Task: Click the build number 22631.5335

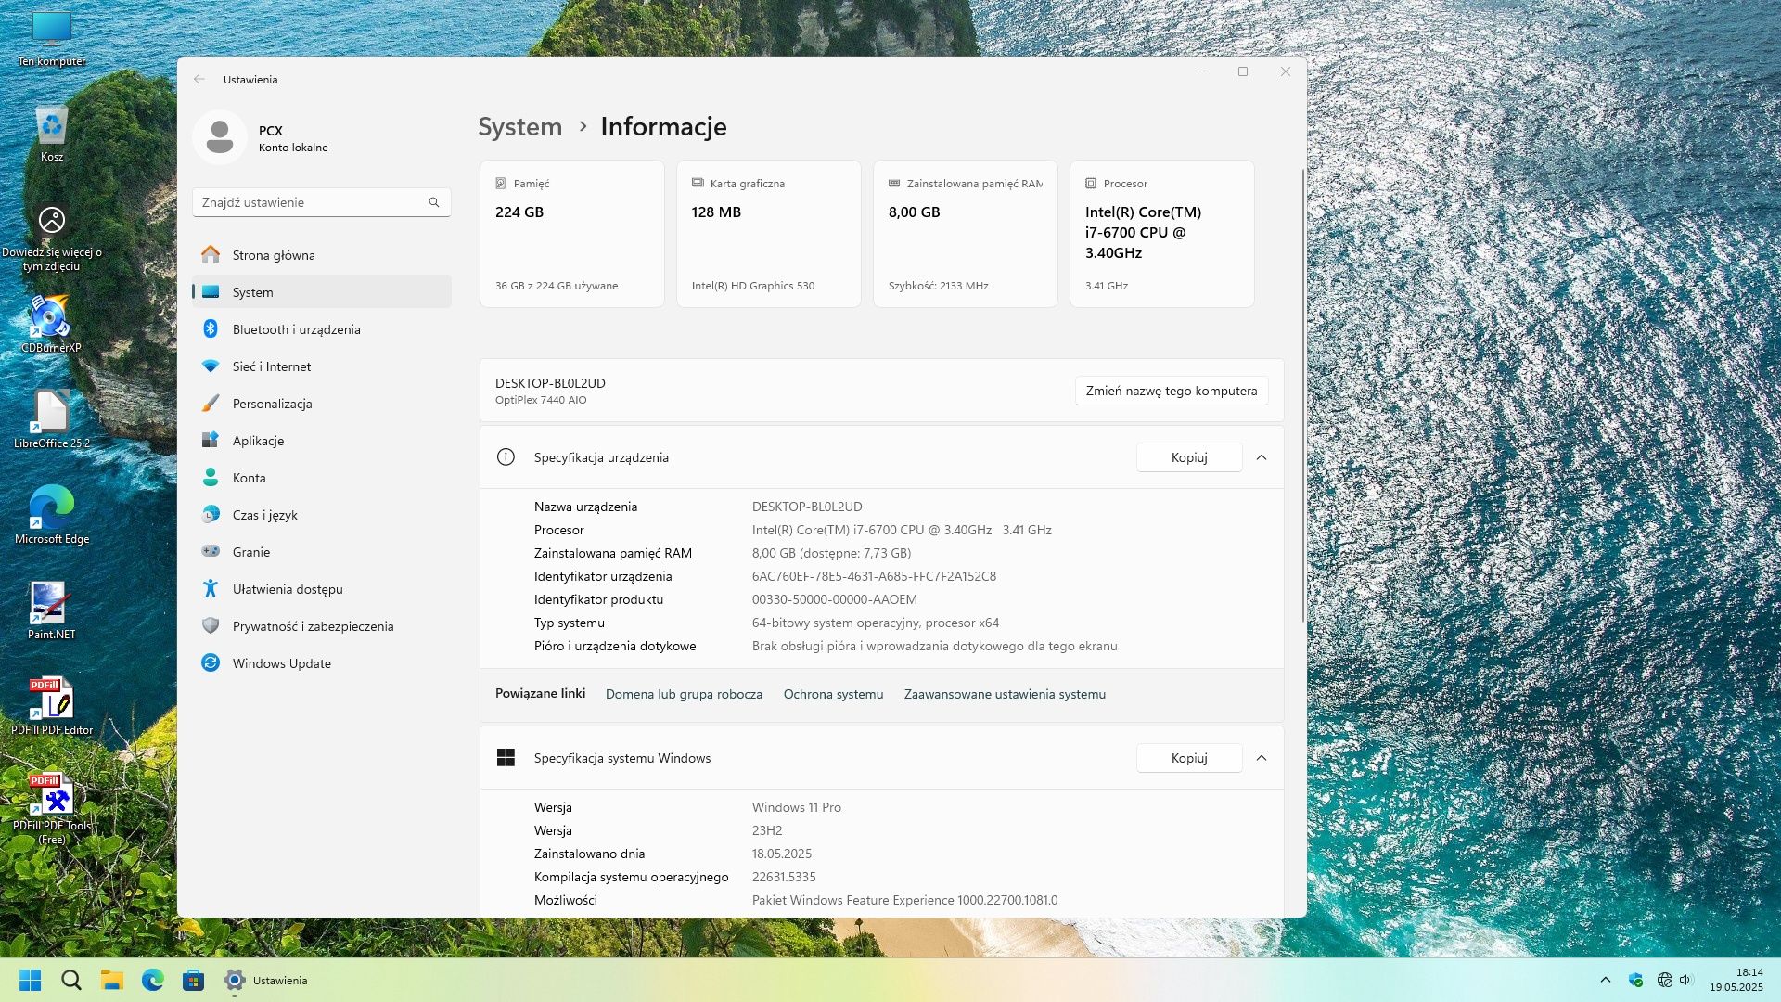Action: point(784,877)
